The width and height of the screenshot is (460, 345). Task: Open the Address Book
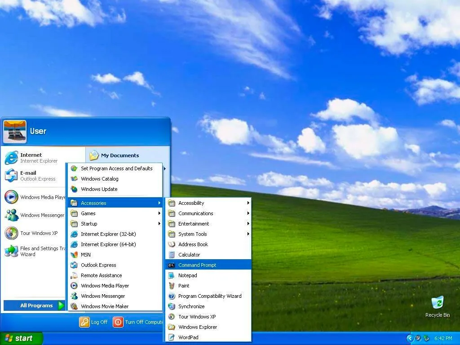point(192,244)
